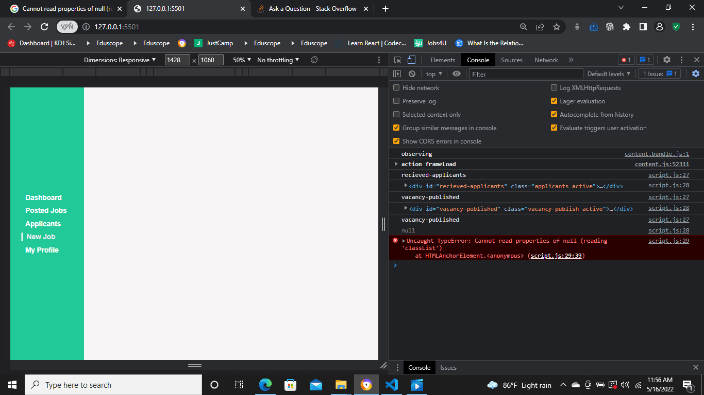Open the 50% zoom dropdown
The height and width of the screenshot is (395, 704).
pos(242,60)
